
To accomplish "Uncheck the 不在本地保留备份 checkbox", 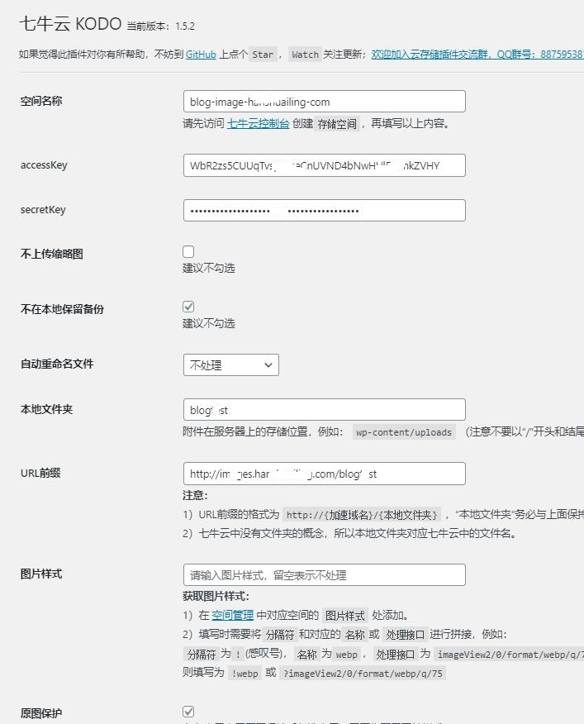I will [188, 307].
